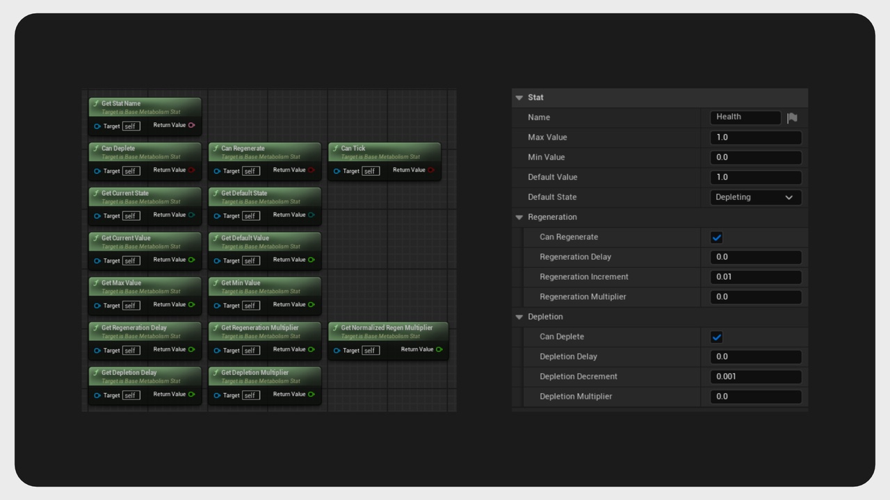Click the Regeneration Increment input field
Screen dimensions: 890x500
(756, 277)
